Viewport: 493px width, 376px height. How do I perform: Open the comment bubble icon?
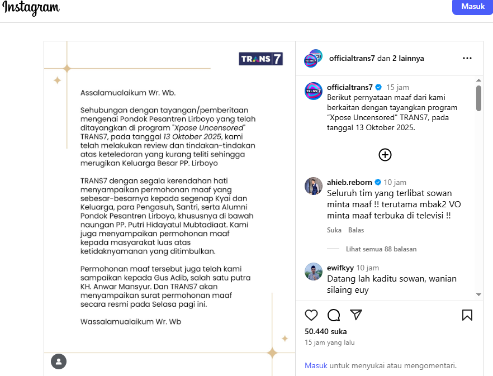(x=334, y=315)
